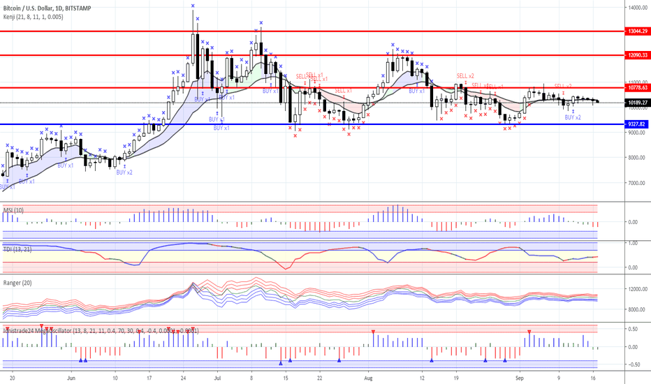Select the red horizontal line at 12090.33
The height and width of the screenshot is (384, 651).
(312, 55)
